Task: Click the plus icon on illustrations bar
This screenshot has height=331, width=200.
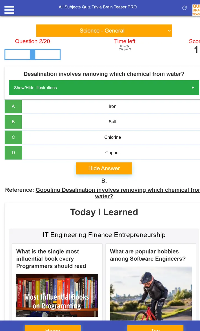Action: tap(193, 88)
